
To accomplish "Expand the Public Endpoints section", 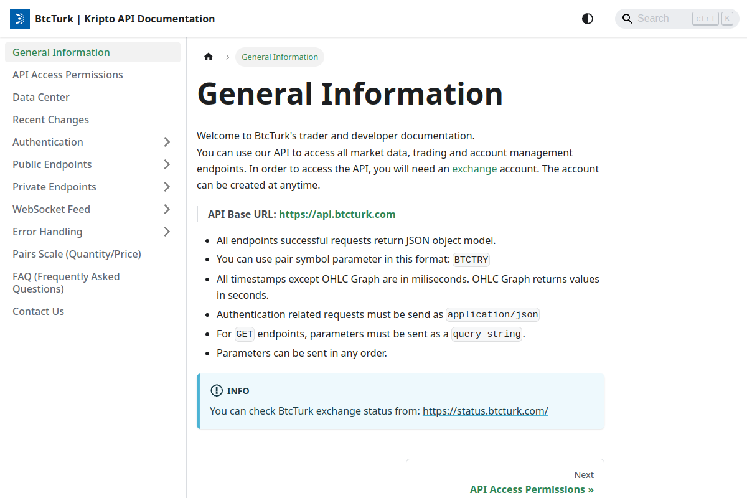I will pos(167,164).
